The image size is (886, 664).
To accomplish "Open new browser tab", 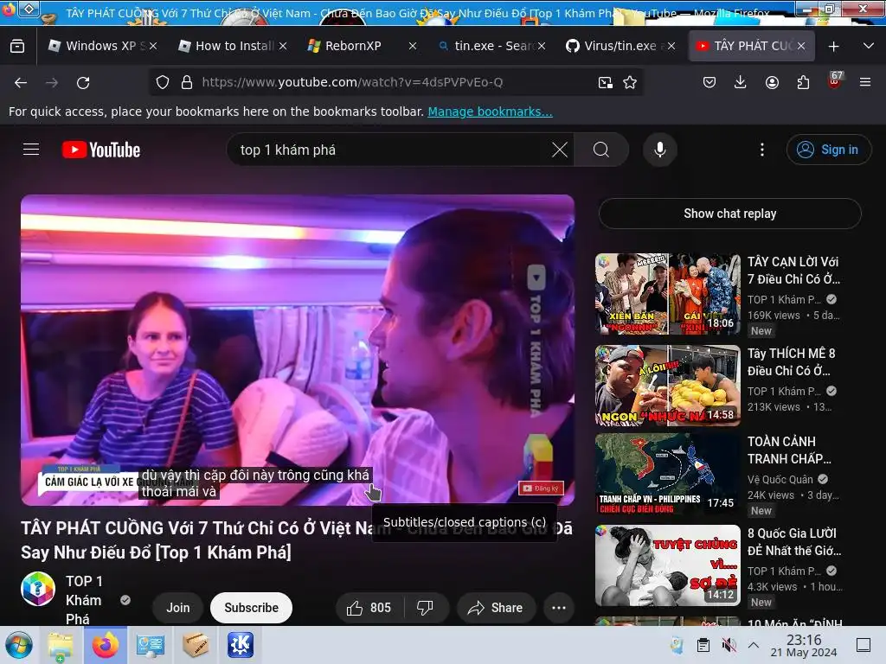I will [833, 47].
